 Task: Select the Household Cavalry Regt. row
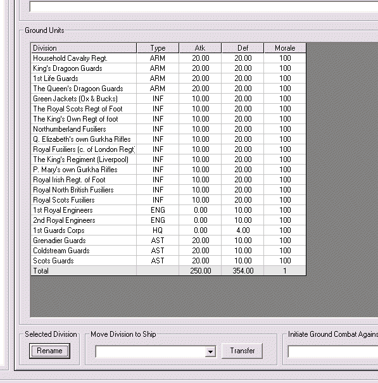point(168,58)
